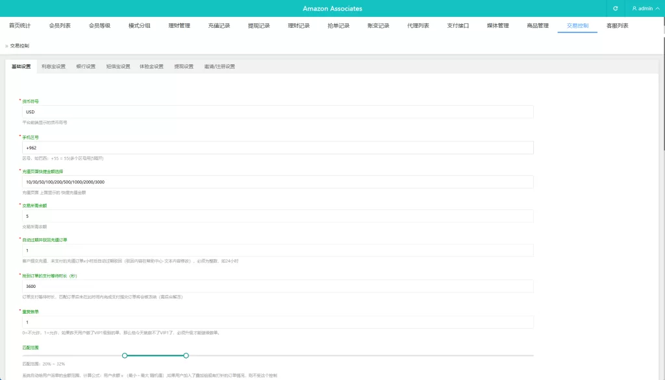
Task: Open the 商品管理 menu item
Action: (x=538, y=26)
